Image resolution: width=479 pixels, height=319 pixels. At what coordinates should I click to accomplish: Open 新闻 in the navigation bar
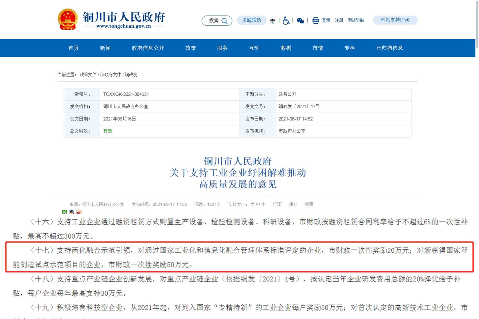[x=105, y=48]
